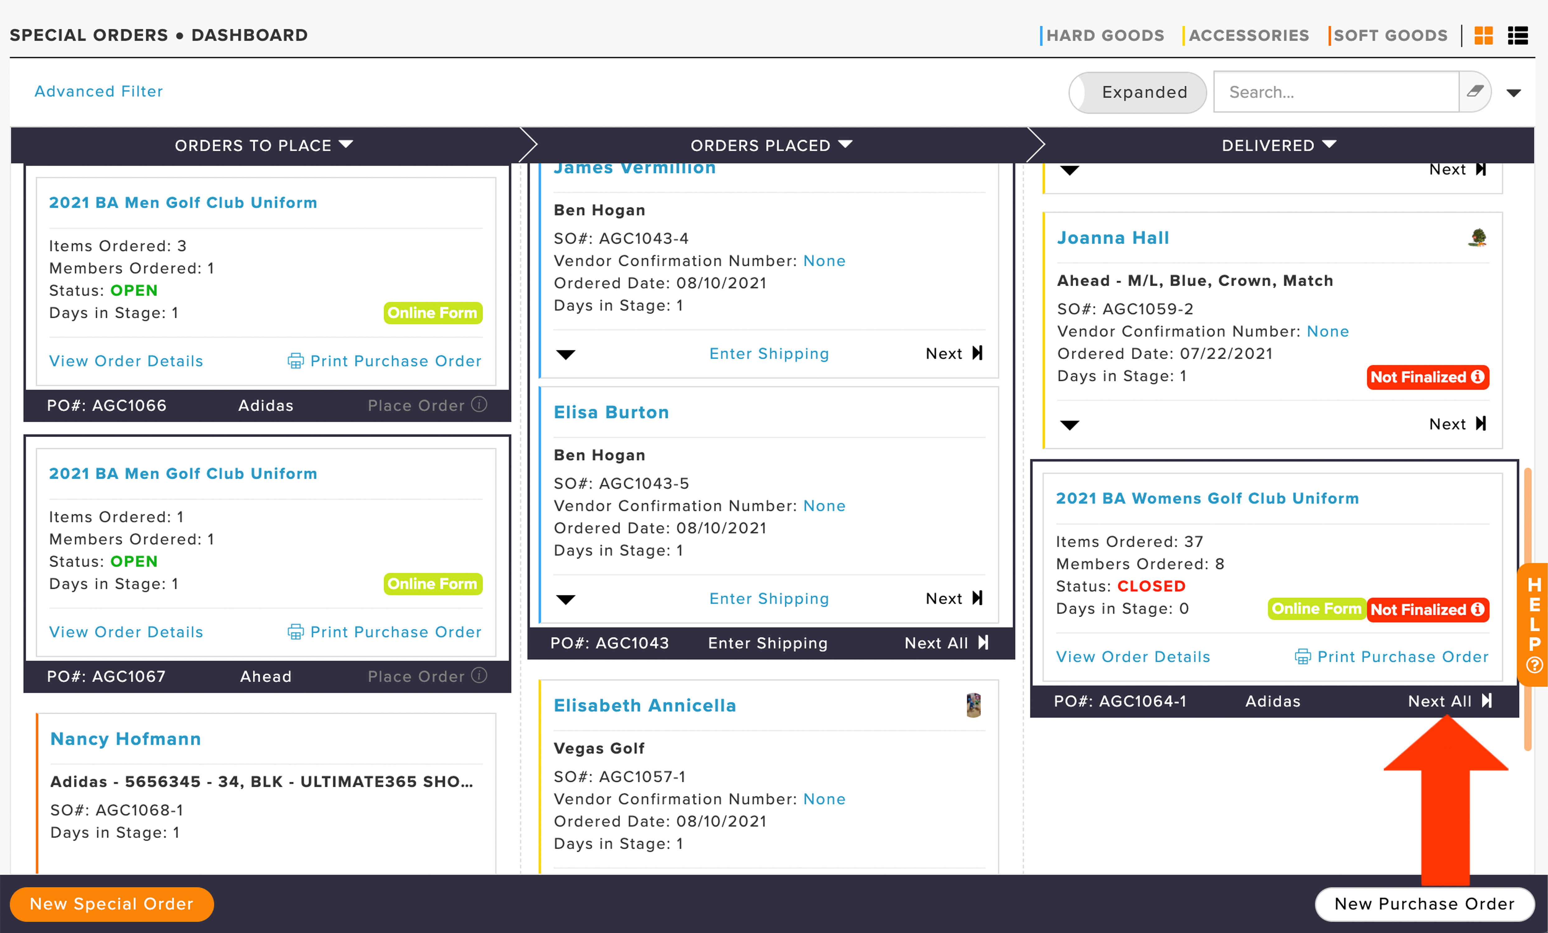Click Enter Shipping in PO AGC1043 footer
The height and width of the screenshot is (933, 1548).
(768, 643)
